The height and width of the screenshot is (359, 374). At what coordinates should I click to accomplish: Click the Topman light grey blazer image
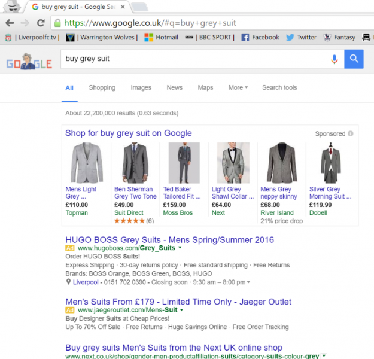[x=87, y=163]
